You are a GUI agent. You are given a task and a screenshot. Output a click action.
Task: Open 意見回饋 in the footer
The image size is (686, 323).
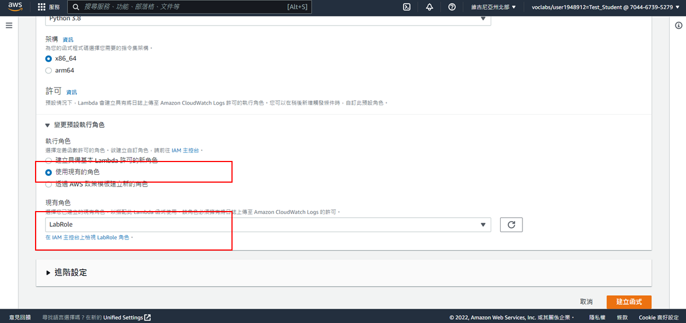pyautogui.click(x=20, y=317)
